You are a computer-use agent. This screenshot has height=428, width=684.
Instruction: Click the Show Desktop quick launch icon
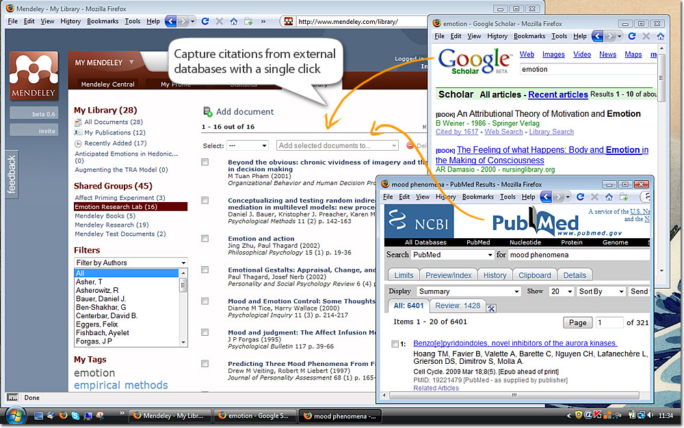point(38,416)
